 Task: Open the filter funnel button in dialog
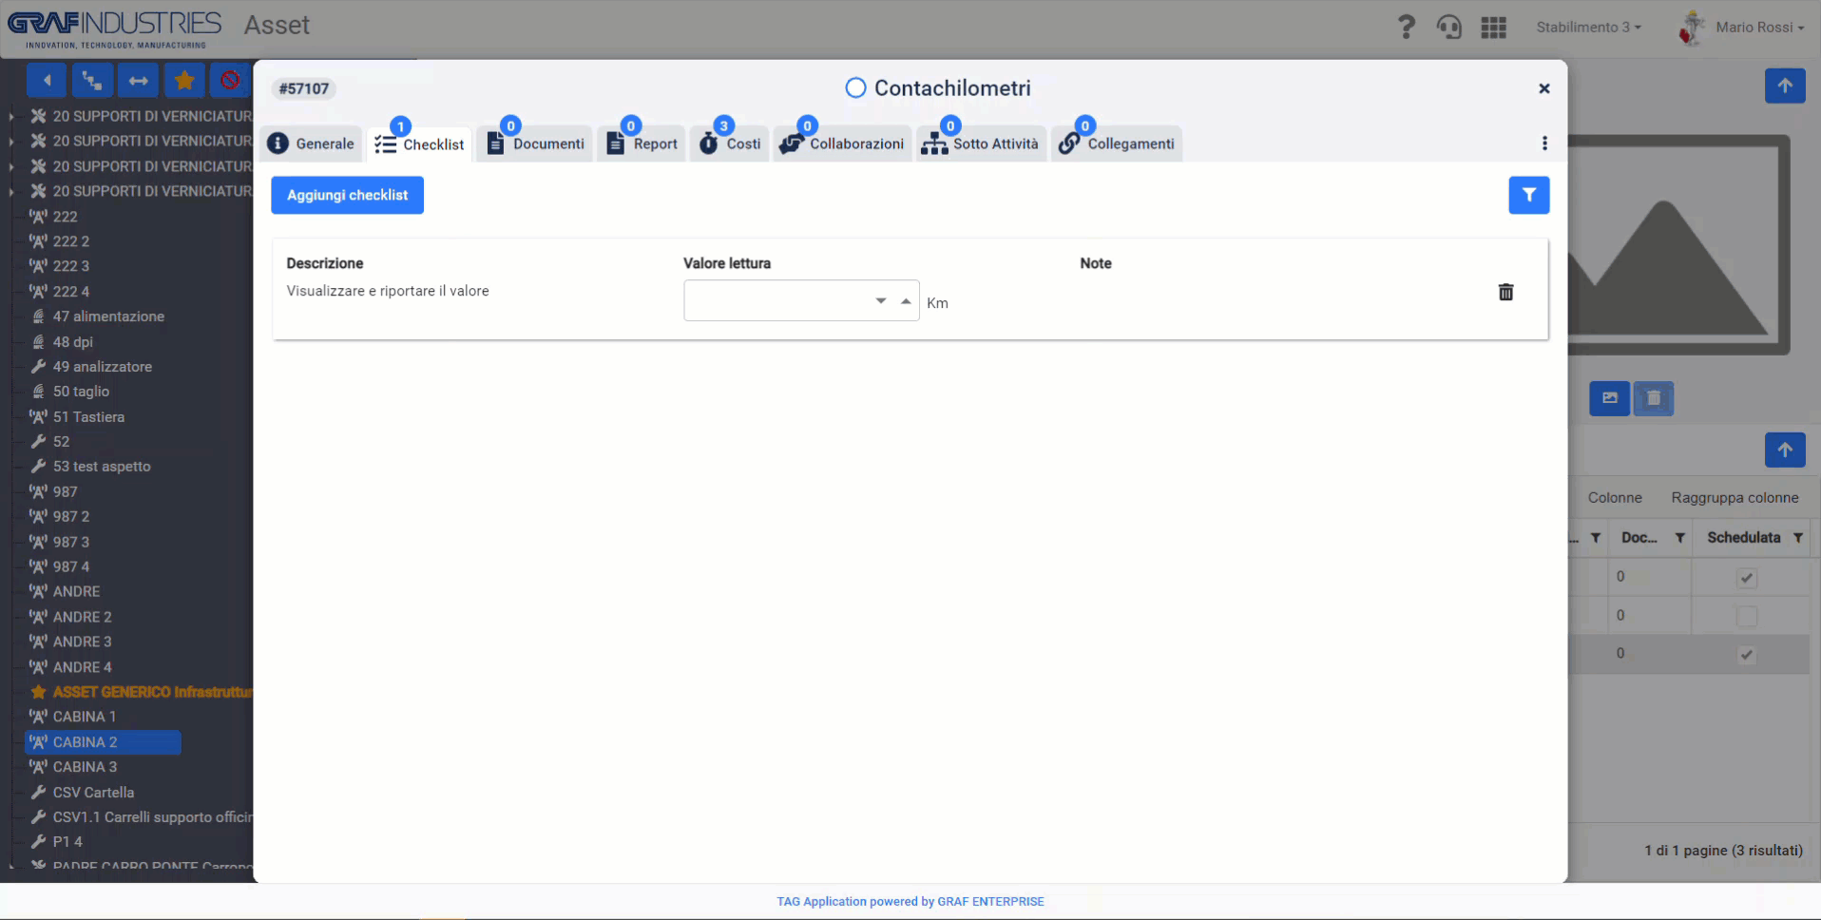(1528, 195)
